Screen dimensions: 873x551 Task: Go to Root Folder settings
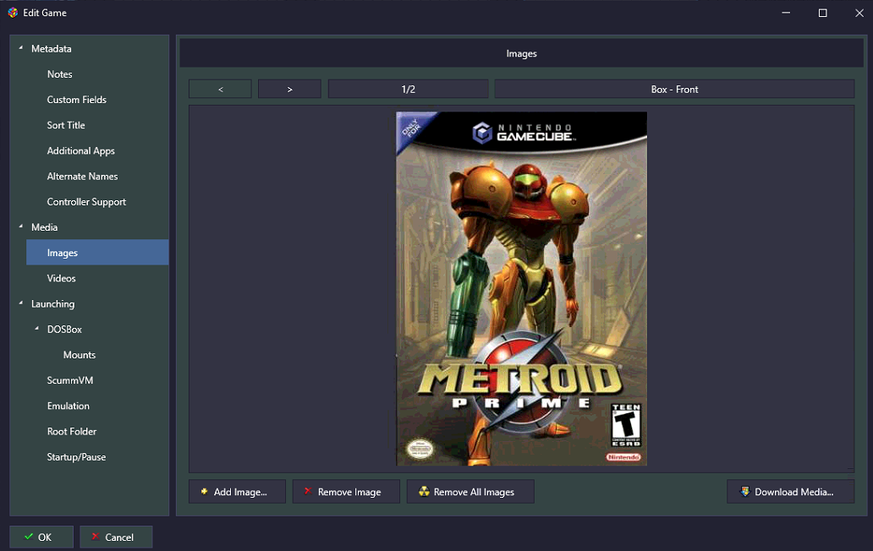72,432
